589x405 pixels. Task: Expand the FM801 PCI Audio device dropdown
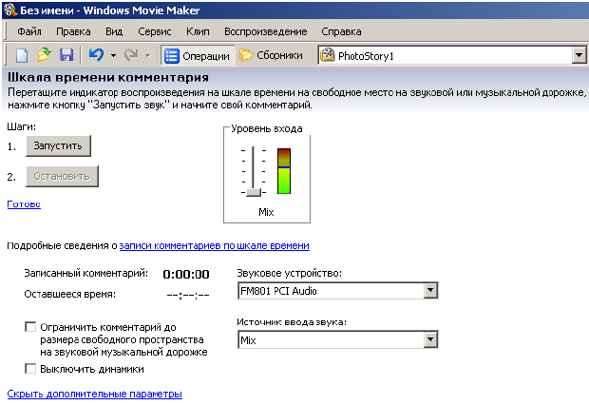pyautogui.click(x=430, y=291)
